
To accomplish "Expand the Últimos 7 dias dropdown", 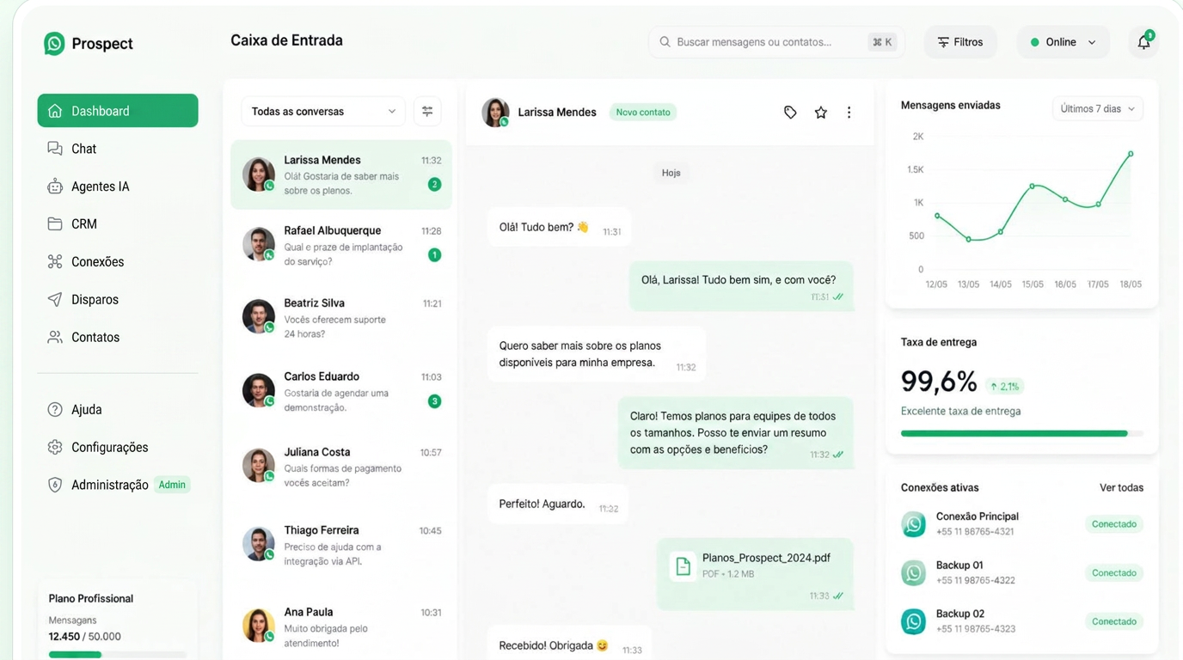I will click(x=1098, y=109).
